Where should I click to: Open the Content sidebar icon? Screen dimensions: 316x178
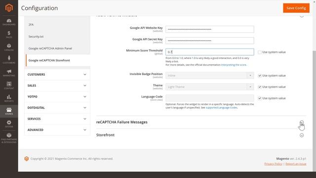(x=9, y=86)
